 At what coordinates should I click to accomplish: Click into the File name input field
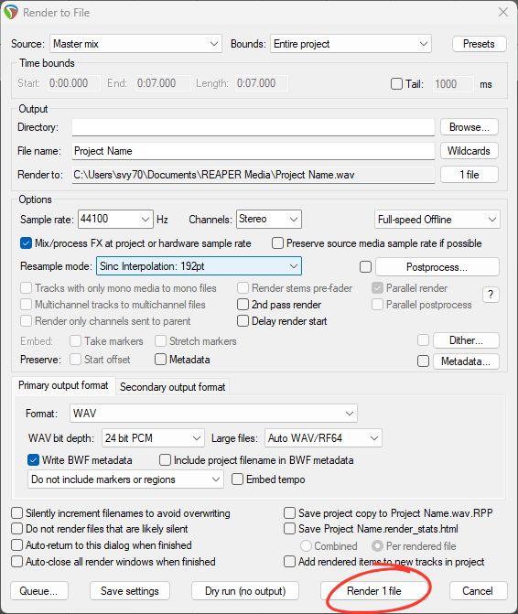point(253,151)
